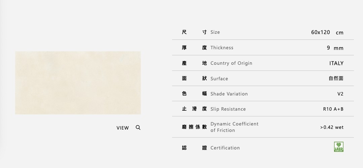Click the Surface row label
The width and height of the screenshot is (363, 168).
point(219,79)
